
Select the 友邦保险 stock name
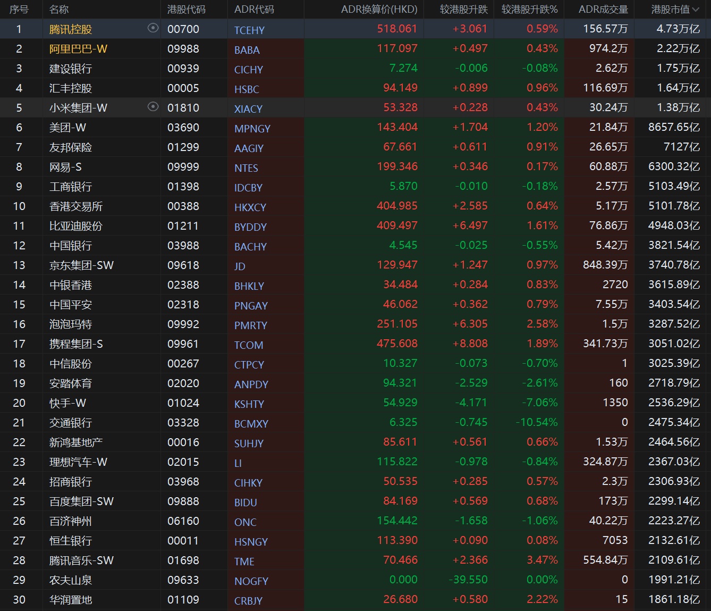pos(70,147)
